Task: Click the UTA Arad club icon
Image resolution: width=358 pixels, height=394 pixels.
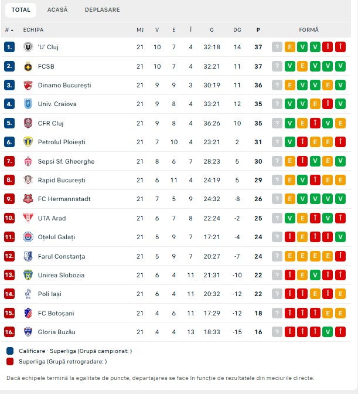Action: 28,218
